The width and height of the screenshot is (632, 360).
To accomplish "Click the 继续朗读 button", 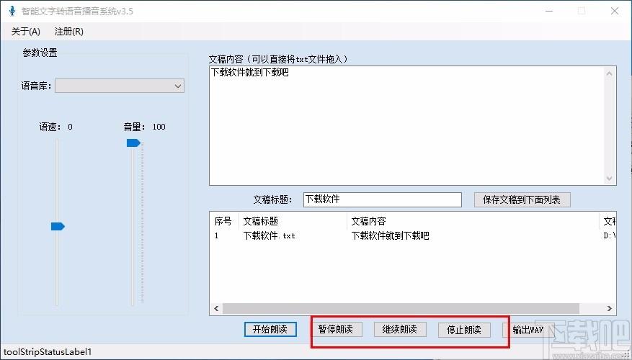I will click(x=400, y=329).
